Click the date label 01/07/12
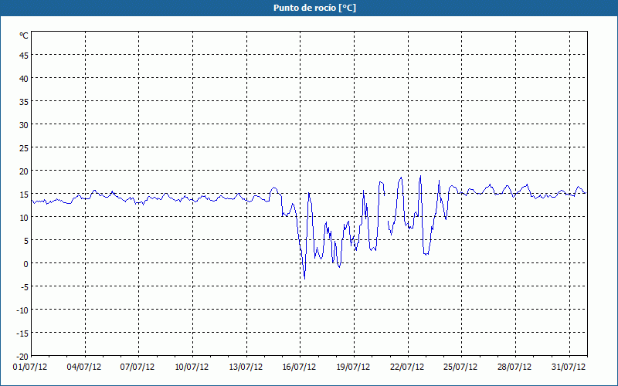This screenshot has width=618, height=386. 30,367
